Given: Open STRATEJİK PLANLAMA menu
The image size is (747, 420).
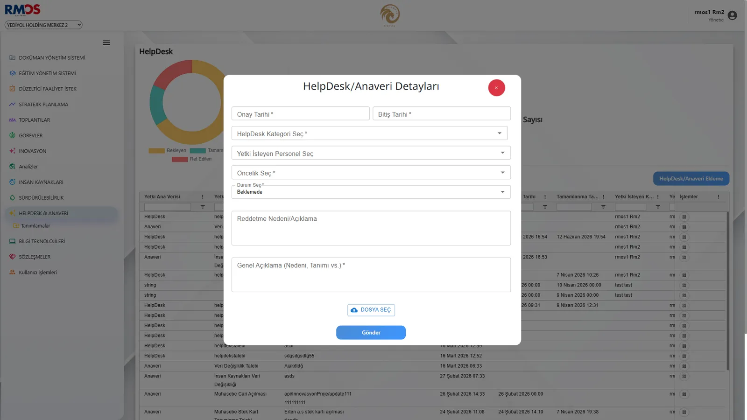Looking at the screenshot, I should [x=43, y=105].
